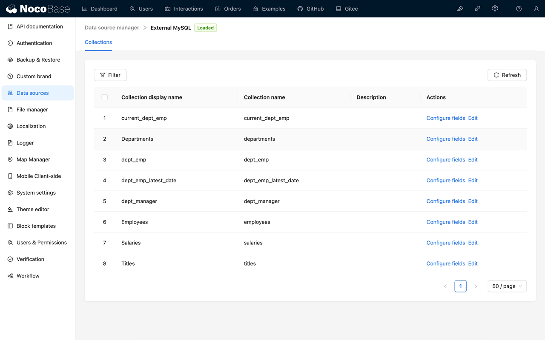Screen dimensions: 545x340
Task: Open the GitHub menu item
Action: (x=311, y=8)
